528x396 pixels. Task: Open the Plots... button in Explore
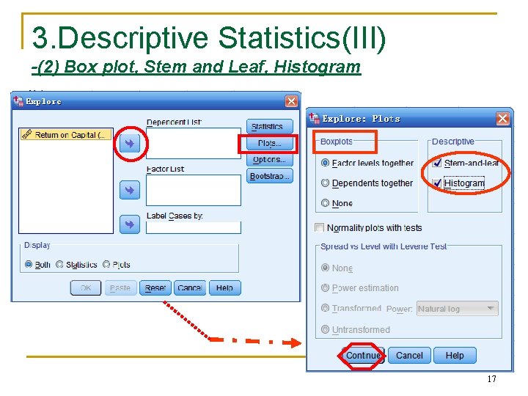[x=269, y=143]
